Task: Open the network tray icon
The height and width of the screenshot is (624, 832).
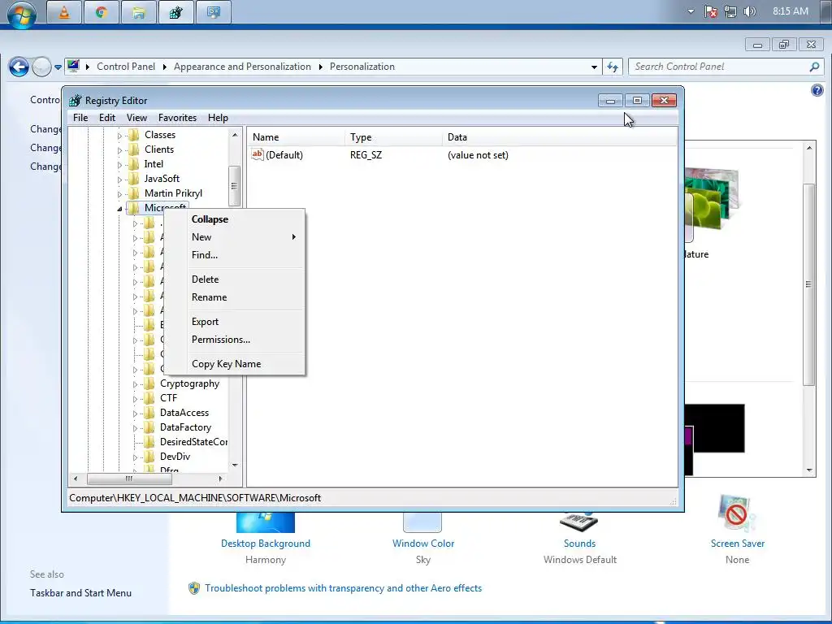Action: [730, 11]
